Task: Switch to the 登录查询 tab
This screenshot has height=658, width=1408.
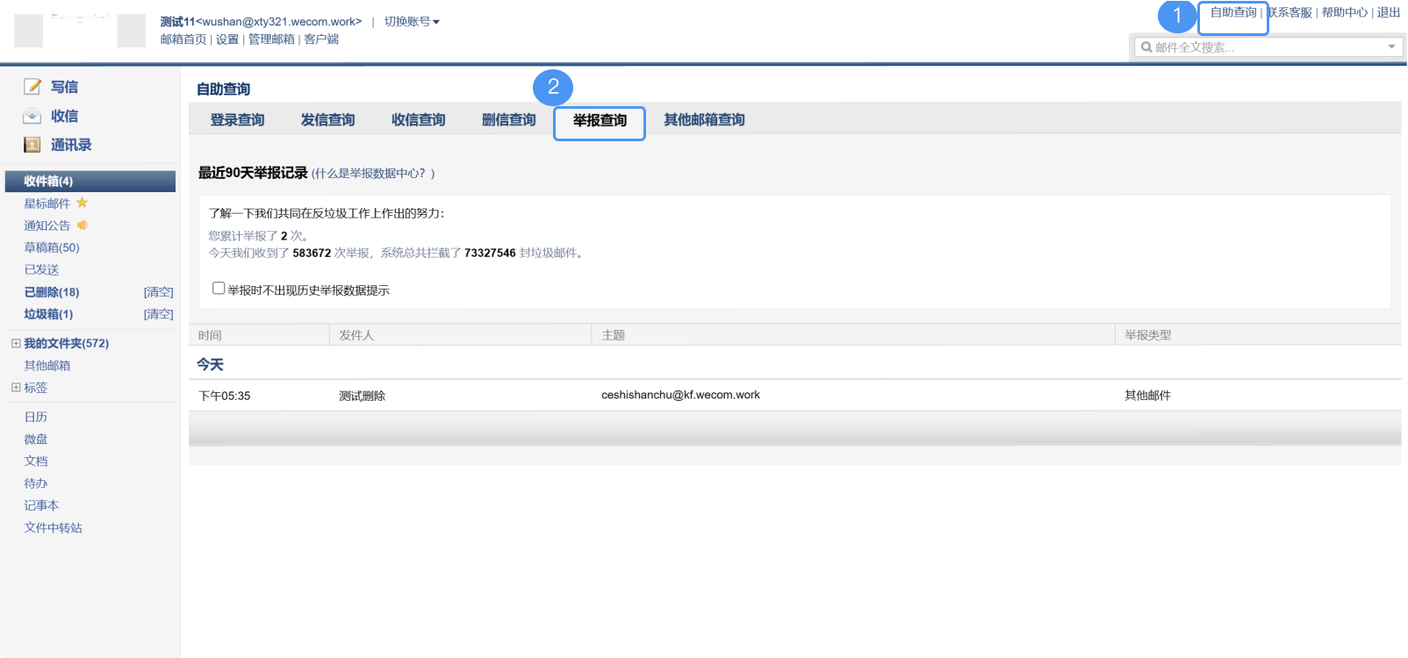Action: 237,120
